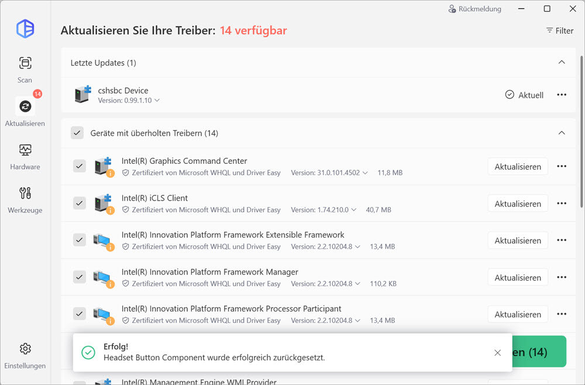Image resolution: width=585 pixels, height=385 pixels.
Task: Click certification shield of iCLS Client
Action: coord(126,209)
